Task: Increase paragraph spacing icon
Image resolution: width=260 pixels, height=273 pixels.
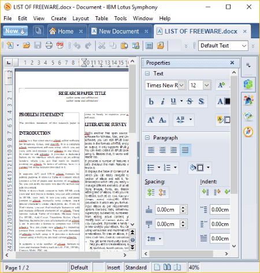Action: point(151,192)
